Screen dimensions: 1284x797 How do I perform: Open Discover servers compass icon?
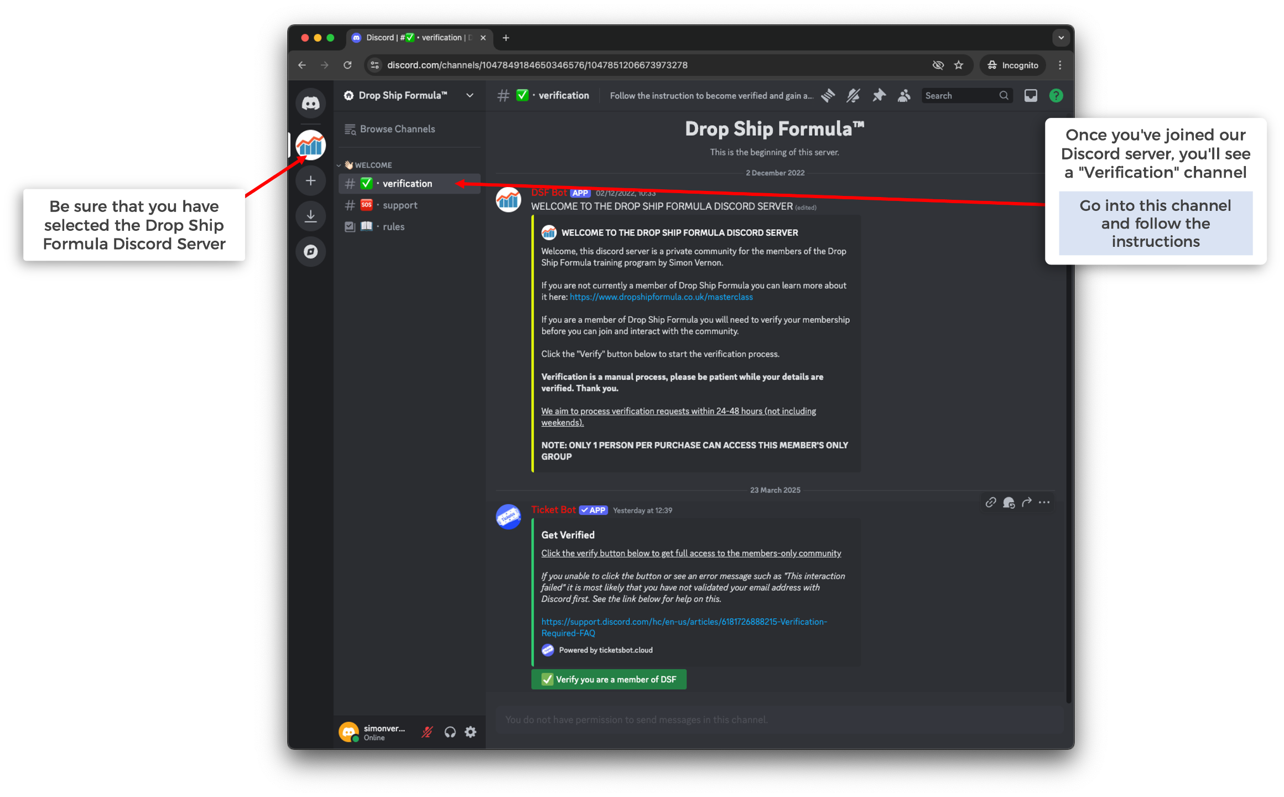[310, 252]
